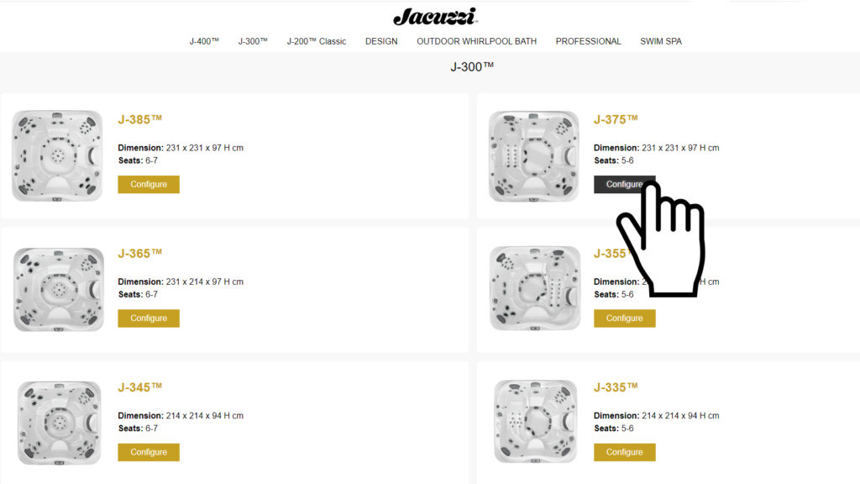Open the J-385™ title link
Screen dimensions: 860x484
[139, 119]
